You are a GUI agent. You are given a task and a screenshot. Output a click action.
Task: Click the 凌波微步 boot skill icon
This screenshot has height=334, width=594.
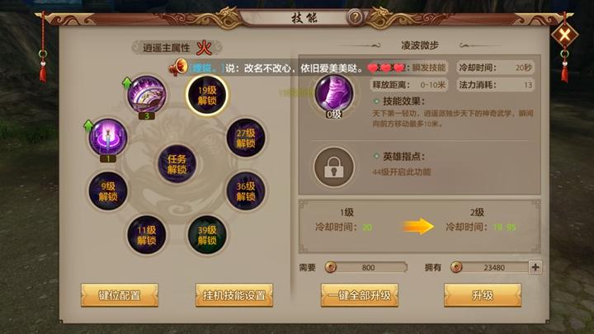point(334,94)
